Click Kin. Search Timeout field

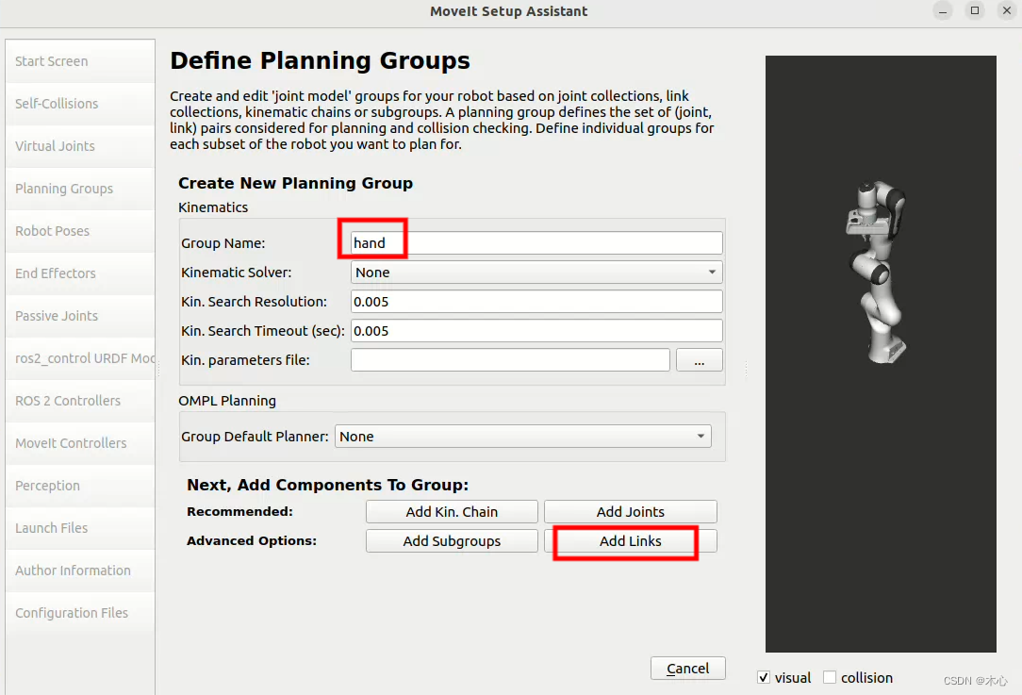tap(536, 331)
